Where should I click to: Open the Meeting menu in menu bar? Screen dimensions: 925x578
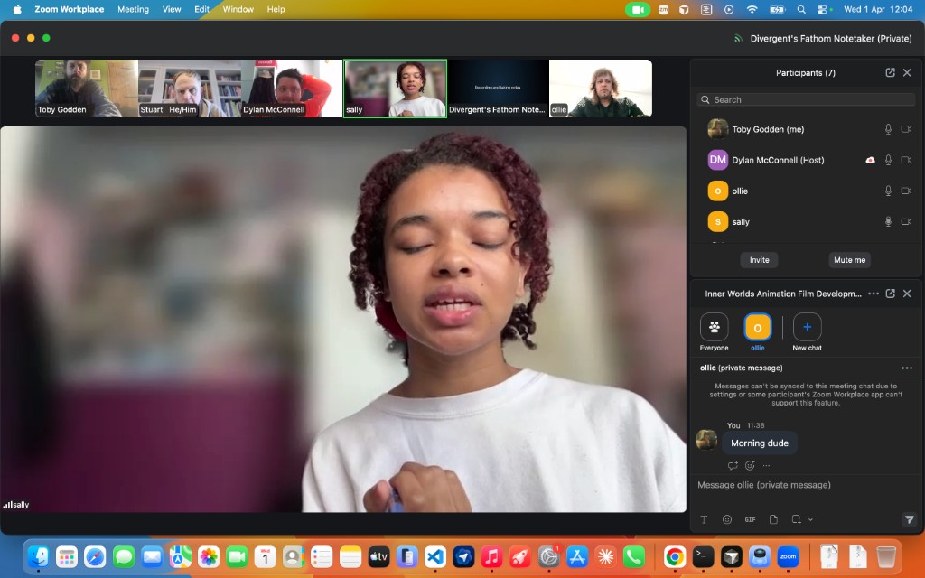133,9
